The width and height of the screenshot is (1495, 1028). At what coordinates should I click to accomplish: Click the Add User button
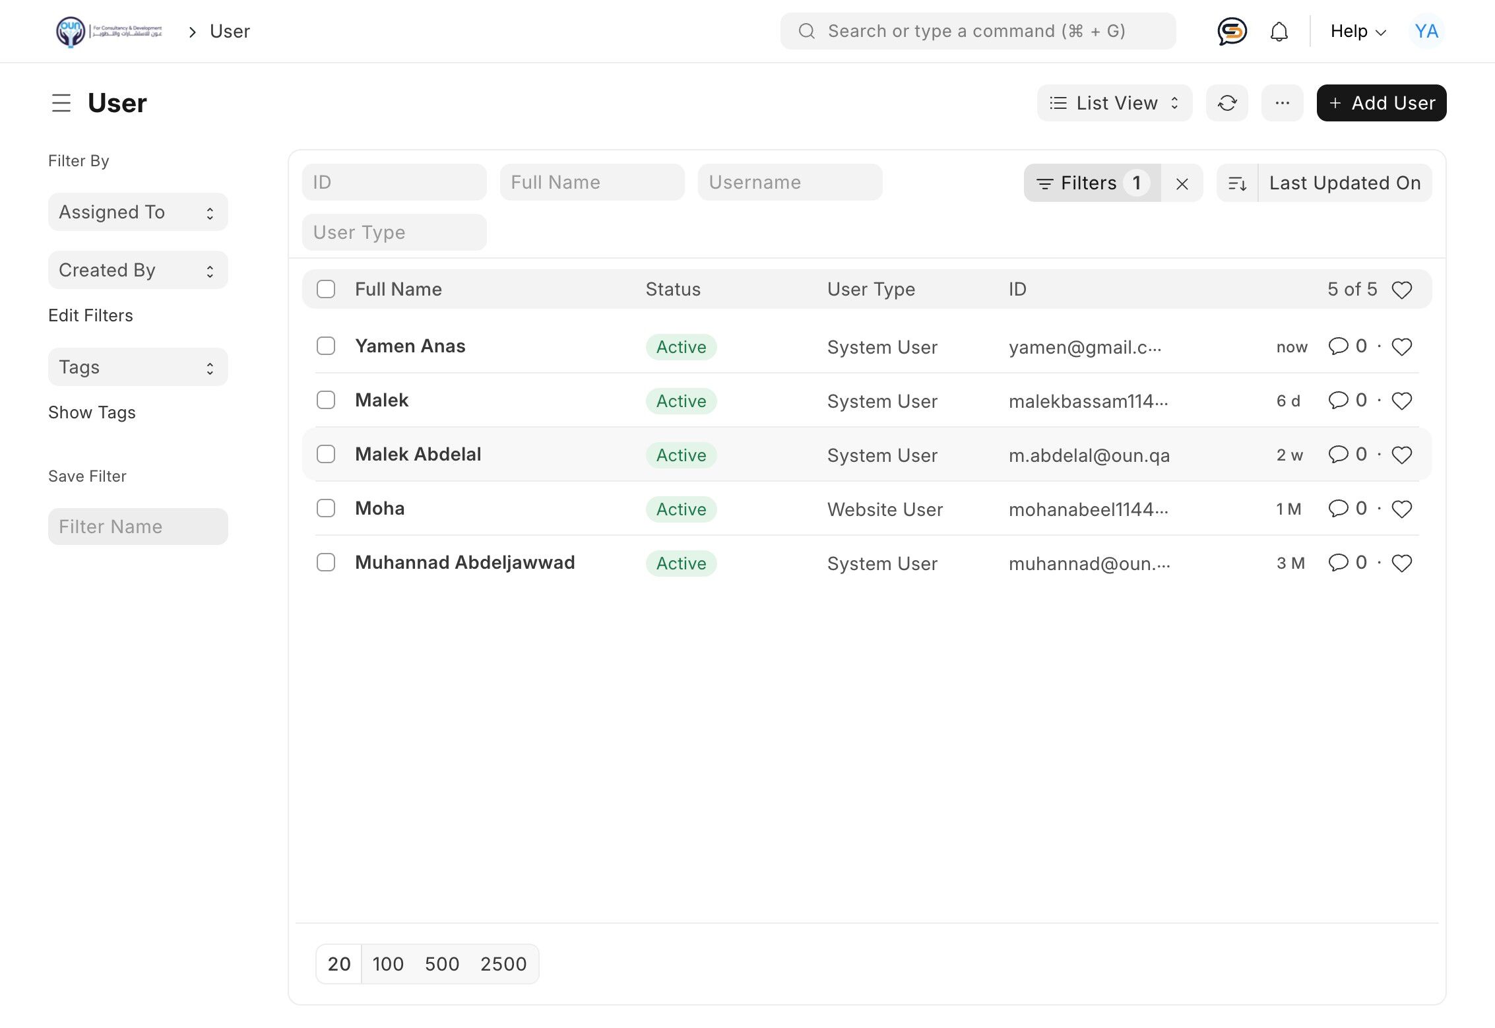[1381, 103]
